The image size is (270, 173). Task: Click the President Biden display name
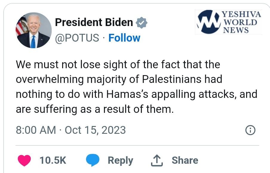pos(94,22)
